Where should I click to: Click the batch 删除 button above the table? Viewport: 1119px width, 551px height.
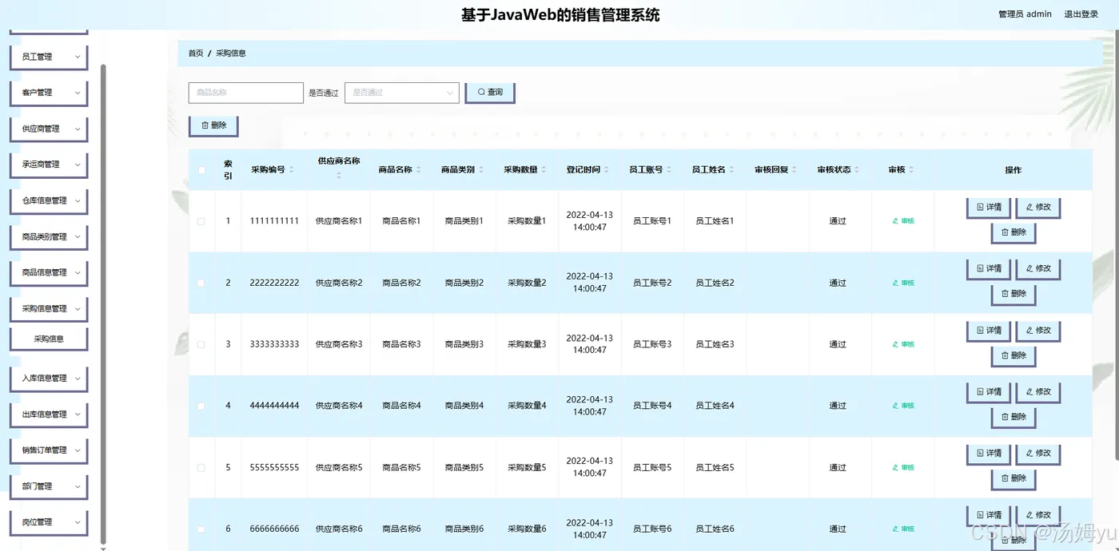pos(213,125)
